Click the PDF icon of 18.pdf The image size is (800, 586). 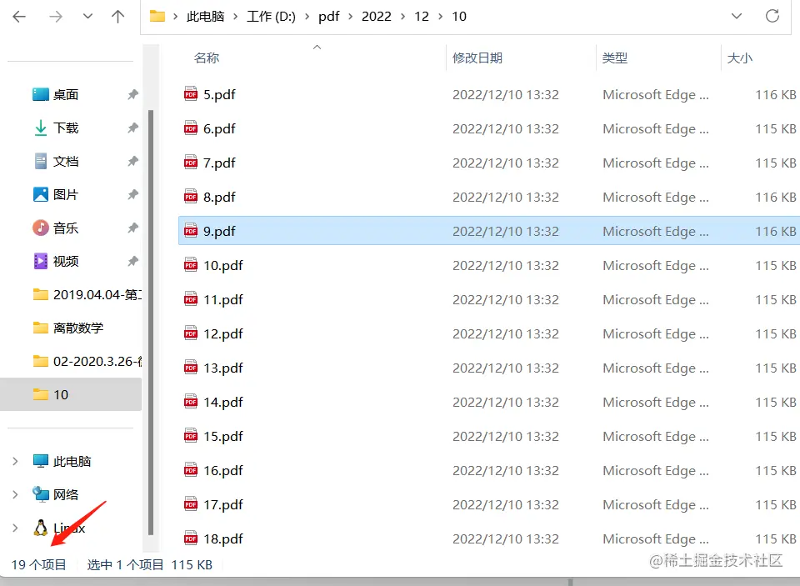pyautogui.click(x=191, y=538)
